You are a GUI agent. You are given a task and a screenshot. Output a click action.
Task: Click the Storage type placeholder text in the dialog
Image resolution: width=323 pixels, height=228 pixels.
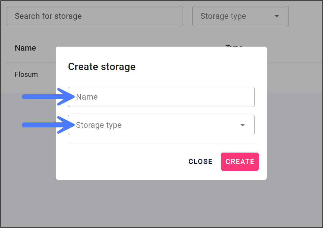pos(99,125)
